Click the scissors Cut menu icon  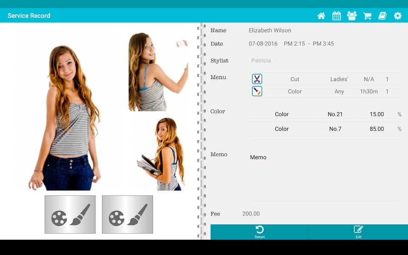tap(257, 79)
